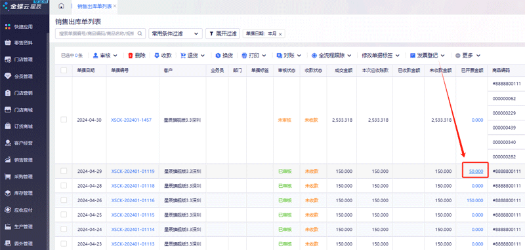Check the row XSCK-202401-01119 checkbox
Screen dimensions: 525x250
(x=64, y=171)
